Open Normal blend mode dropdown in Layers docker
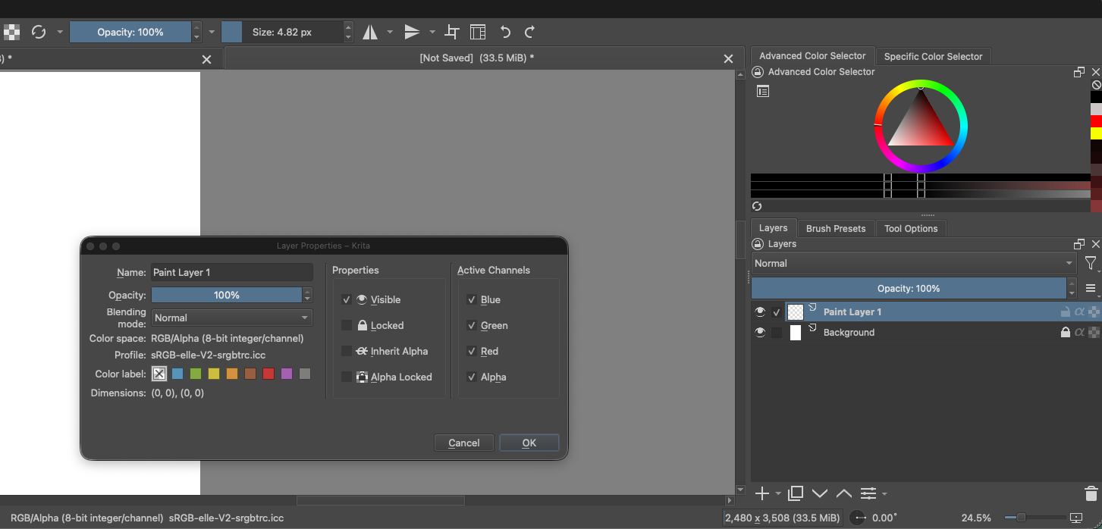 (914, 264)
